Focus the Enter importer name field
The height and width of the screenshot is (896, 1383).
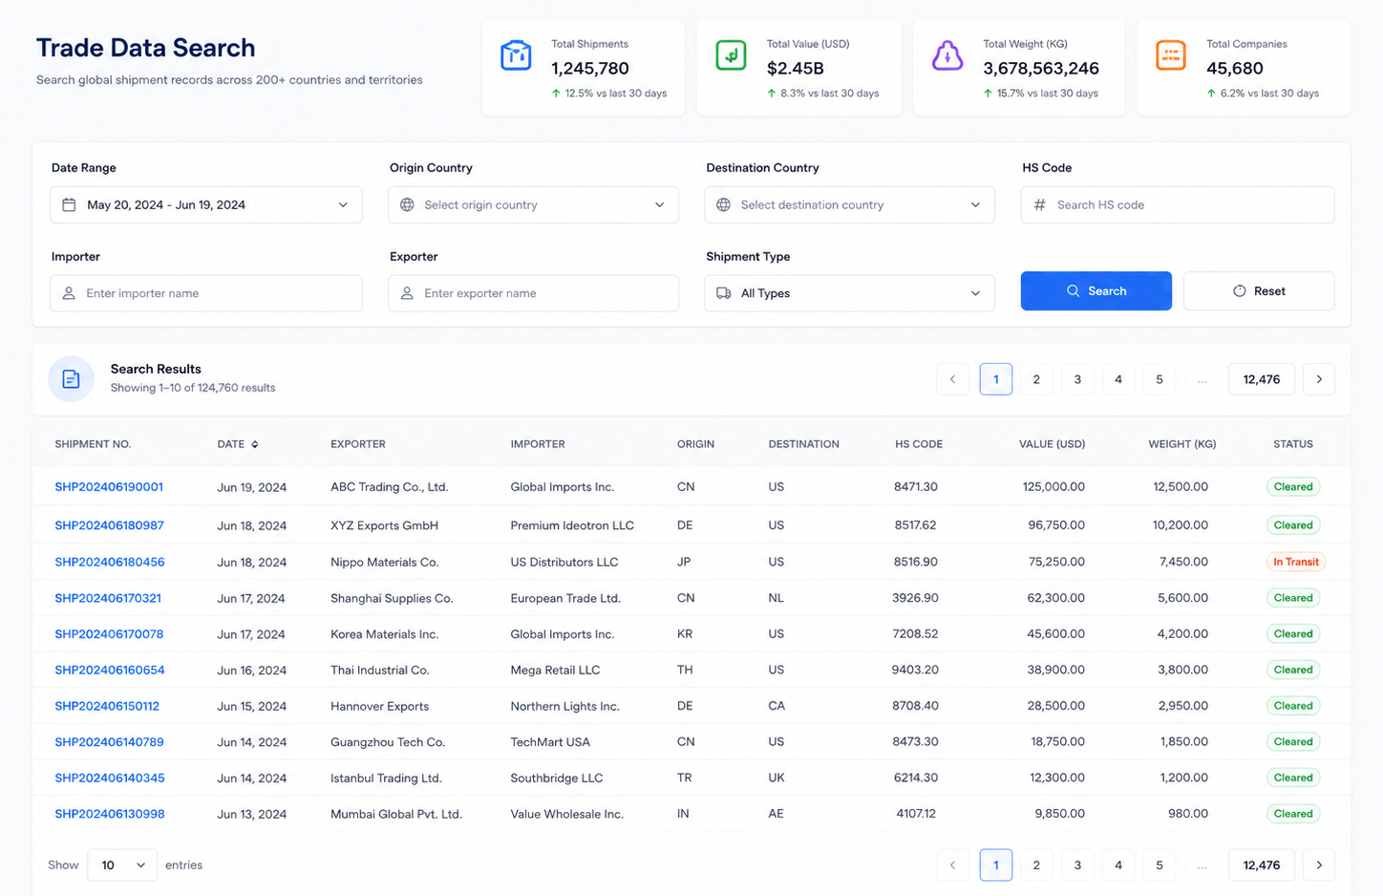(x=205, y=293)
